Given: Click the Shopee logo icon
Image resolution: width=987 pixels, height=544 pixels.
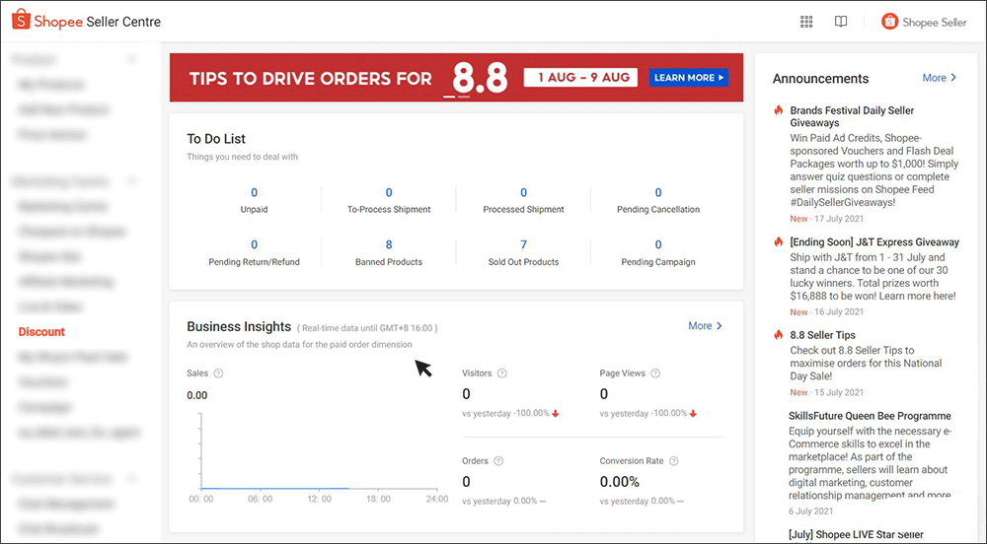Looking at the screenshot, I should 21,21.
